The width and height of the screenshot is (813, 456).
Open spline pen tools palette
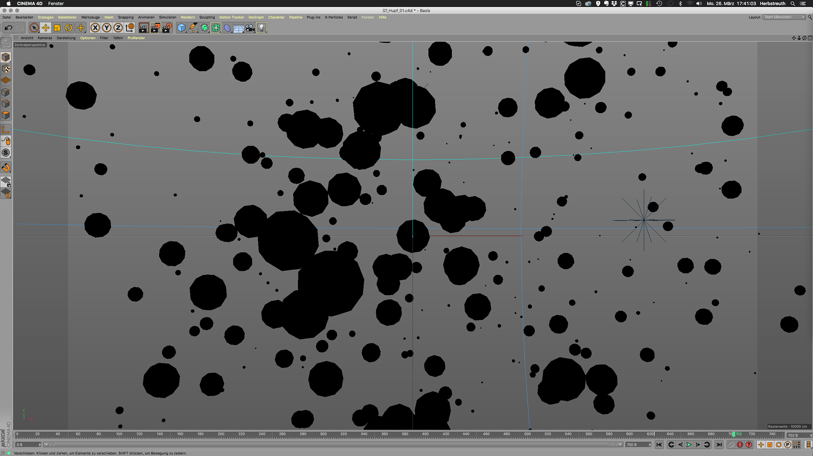tap(193, 28)
